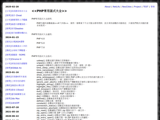This screenshot has height=120, width=160.
Task: Open the [教學] sse2 article link
Action: [x=15, y=90]
